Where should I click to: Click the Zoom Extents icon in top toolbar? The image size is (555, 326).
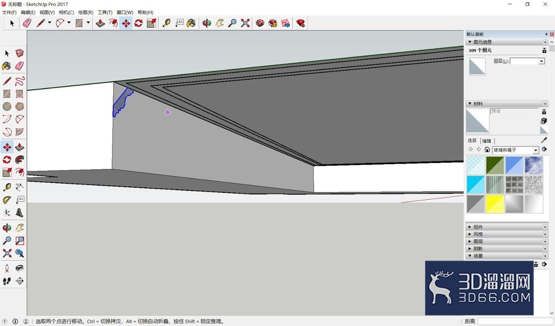[245, 23]
